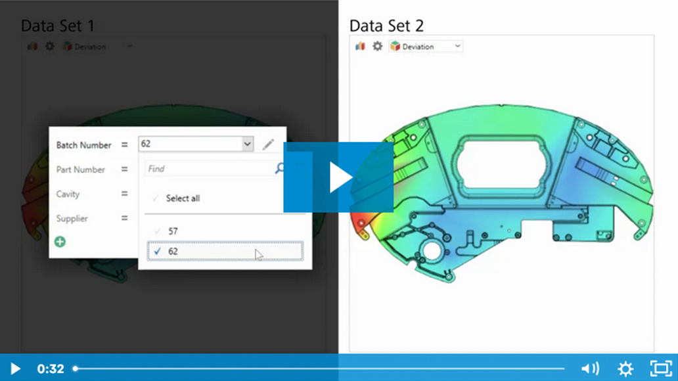Enter fullscreen mode
678x381 pixels.
[x=660, y=369]
